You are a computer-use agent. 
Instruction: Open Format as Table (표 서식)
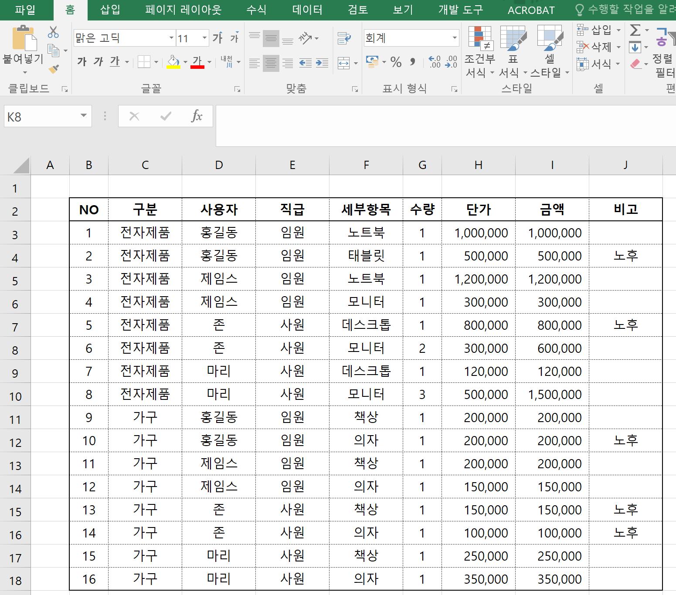pos(513,51)
